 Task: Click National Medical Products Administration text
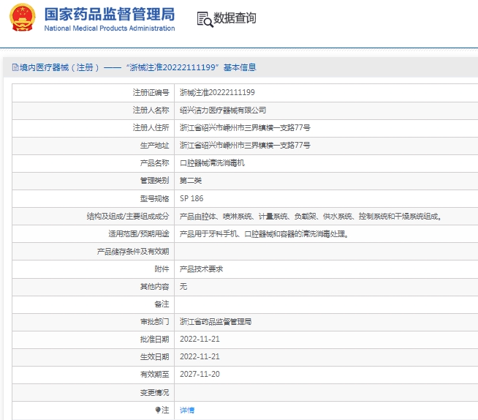pyautogui.click(x=110, y=29)
